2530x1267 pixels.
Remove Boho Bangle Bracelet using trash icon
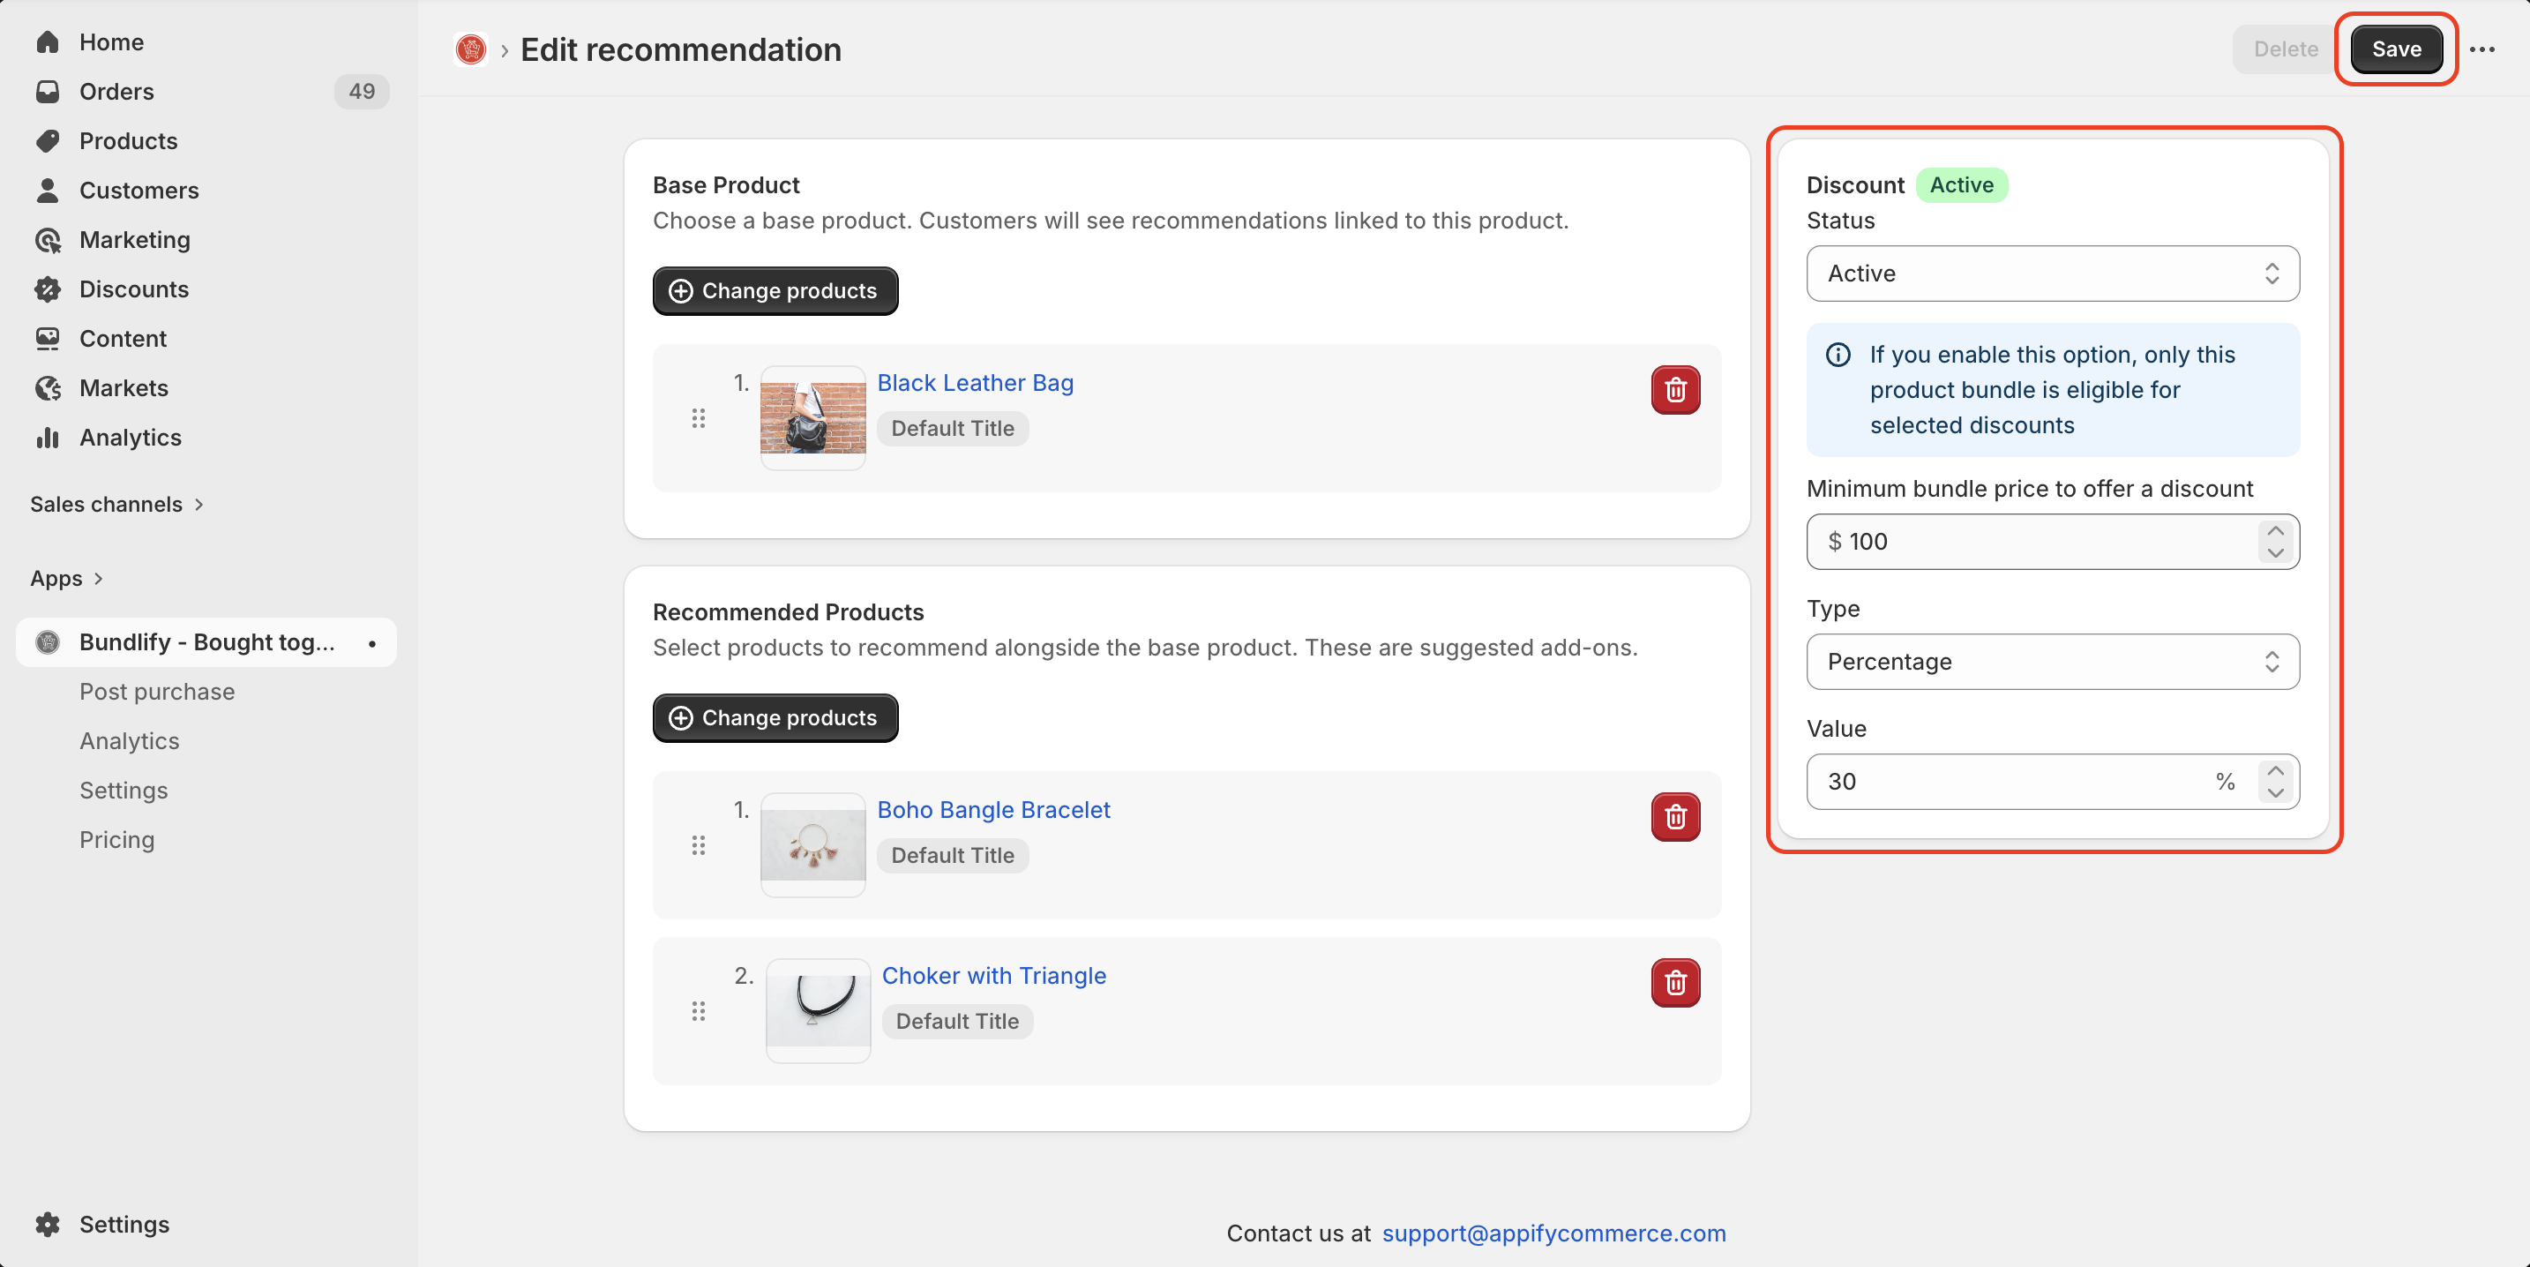point(1675,817)
